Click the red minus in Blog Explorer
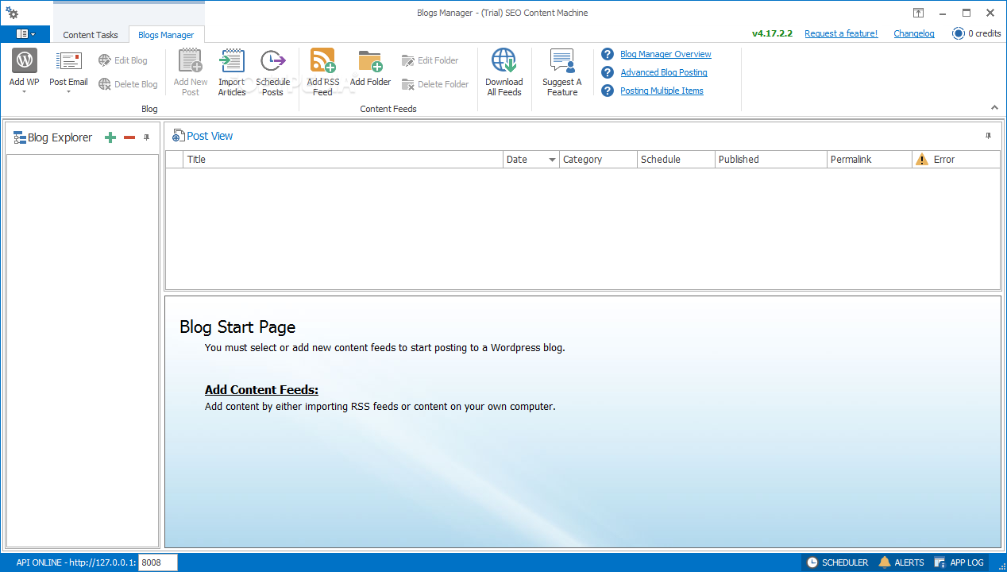 click(129, 137)
